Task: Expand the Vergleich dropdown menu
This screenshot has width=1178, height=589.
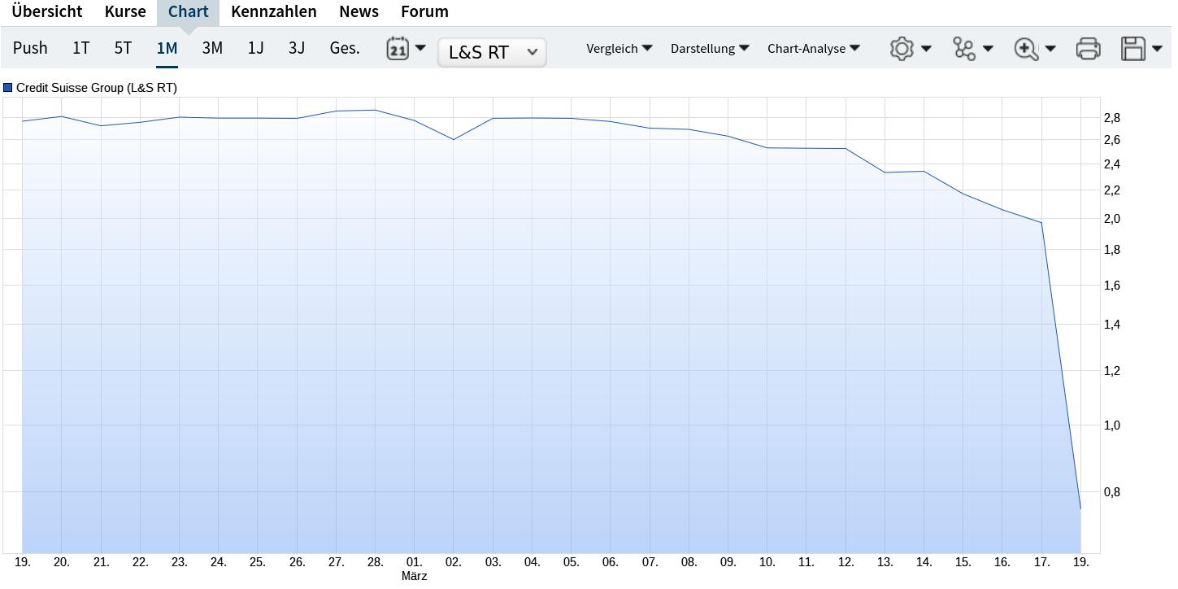Action: 619,49
